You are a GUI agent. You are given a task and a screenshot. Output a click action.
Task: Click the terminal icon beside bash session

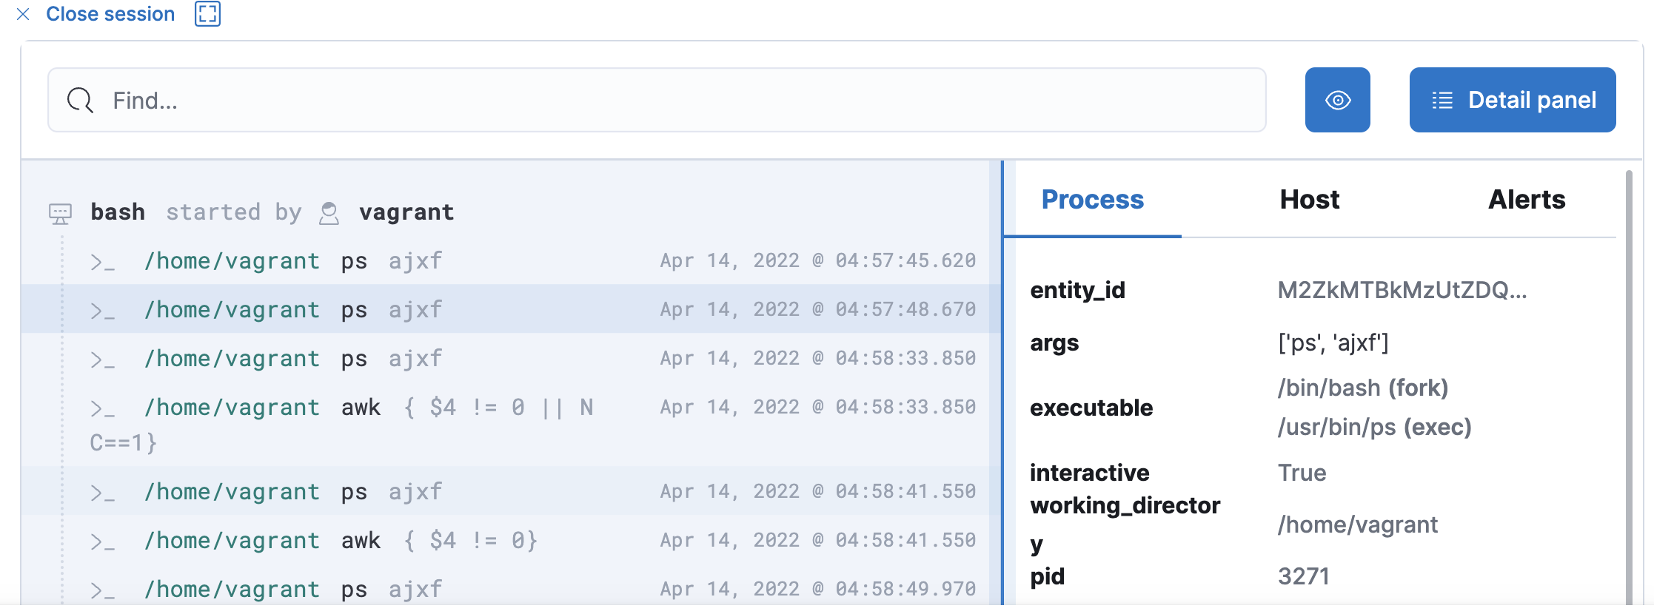coord(59,212)
